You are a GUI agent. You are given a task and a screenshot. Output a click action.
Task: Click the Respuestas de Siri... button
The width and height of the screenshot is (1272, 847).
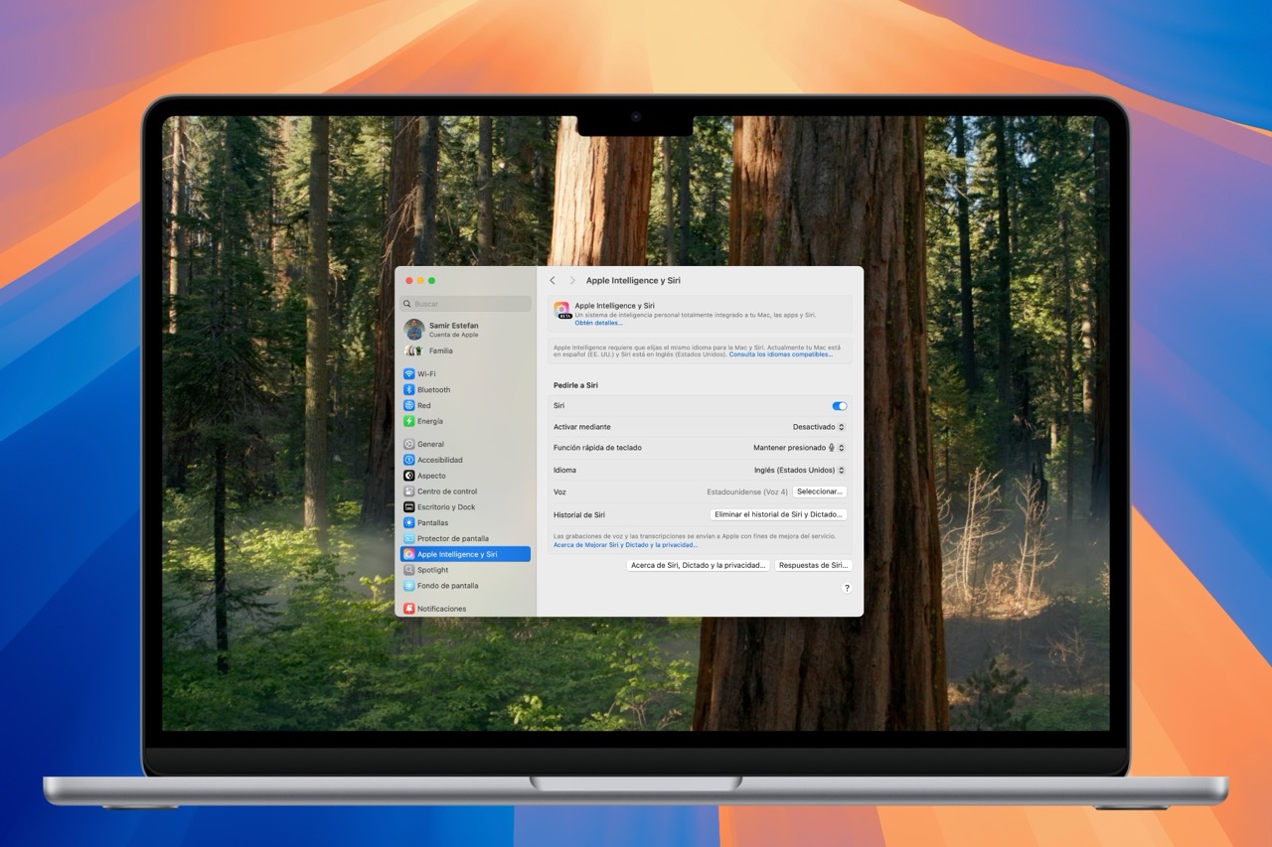[x=813, y=565]
